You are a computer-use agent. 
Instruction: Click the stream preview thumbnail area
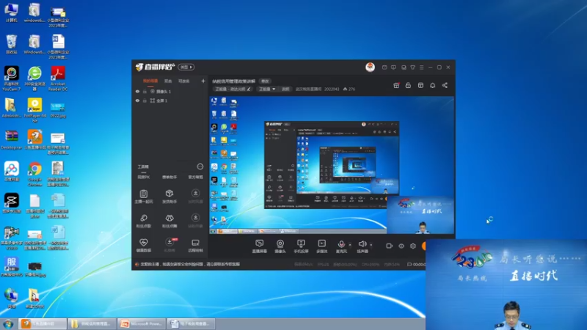coord(332,165)
